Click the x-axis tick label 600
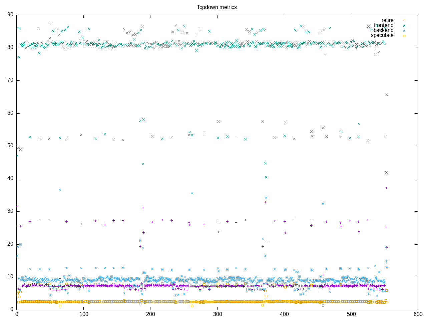Viewport: 427px width, 320px height. [418, 314]
